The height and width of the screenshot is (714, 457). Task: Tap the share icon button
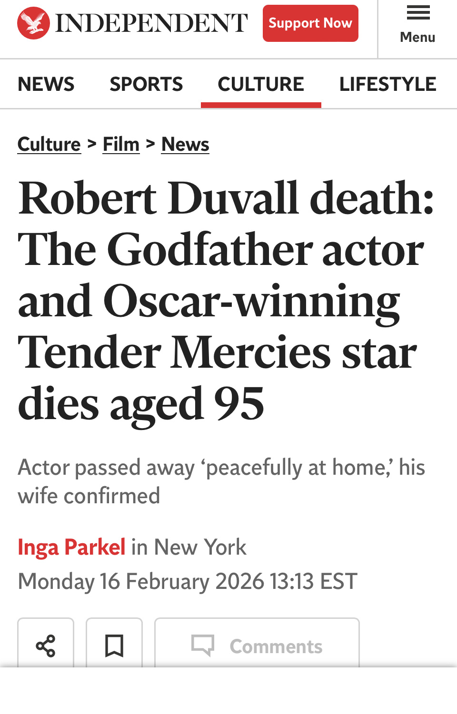pos(46,646)
